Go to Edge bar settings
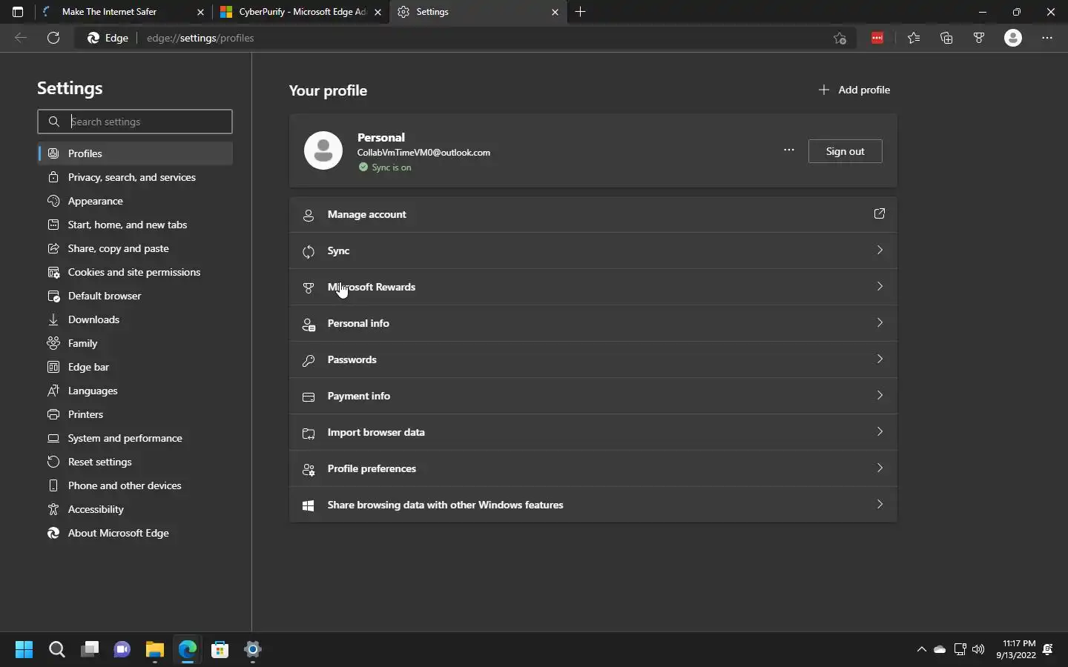 tap(135, 367)
